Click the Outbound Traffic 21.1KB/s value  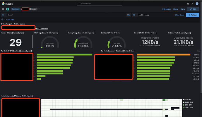(183, 42)
